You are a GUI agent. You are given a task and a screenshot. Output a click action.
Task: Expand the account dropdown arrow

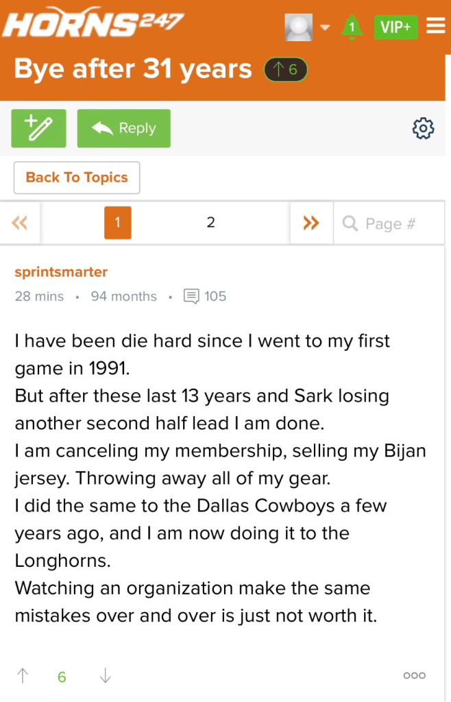point(325,28)
